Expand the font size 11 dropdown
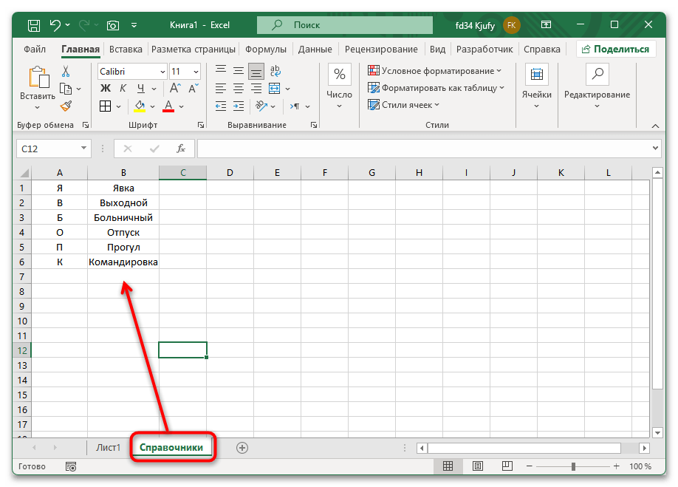The width and height of the screenshot is (678, 487). (195, 72)
